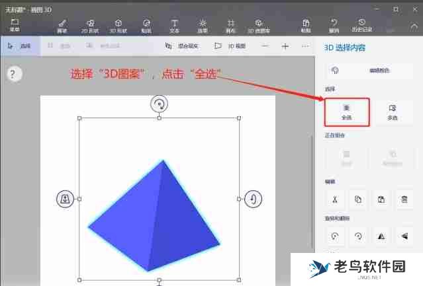The width and height of the screenshot is (423, 286).
Task: Open 混合现实 Mixed reality
Action: pyautogui.click(x=182, y=46)
